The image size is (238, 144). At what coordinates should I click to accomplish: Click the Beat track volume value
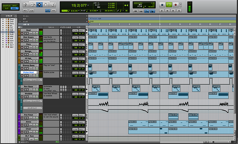(x=76, y=34)
